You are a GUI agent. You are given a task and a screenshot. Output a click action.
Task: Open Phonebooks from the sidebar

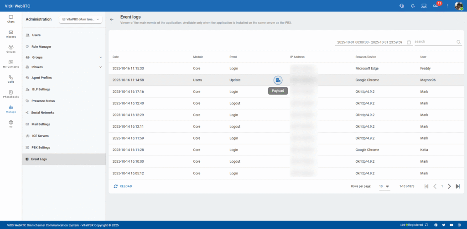point(11,94)
